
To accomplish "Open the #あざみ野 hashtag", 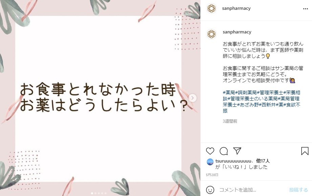I will [248, 105].
